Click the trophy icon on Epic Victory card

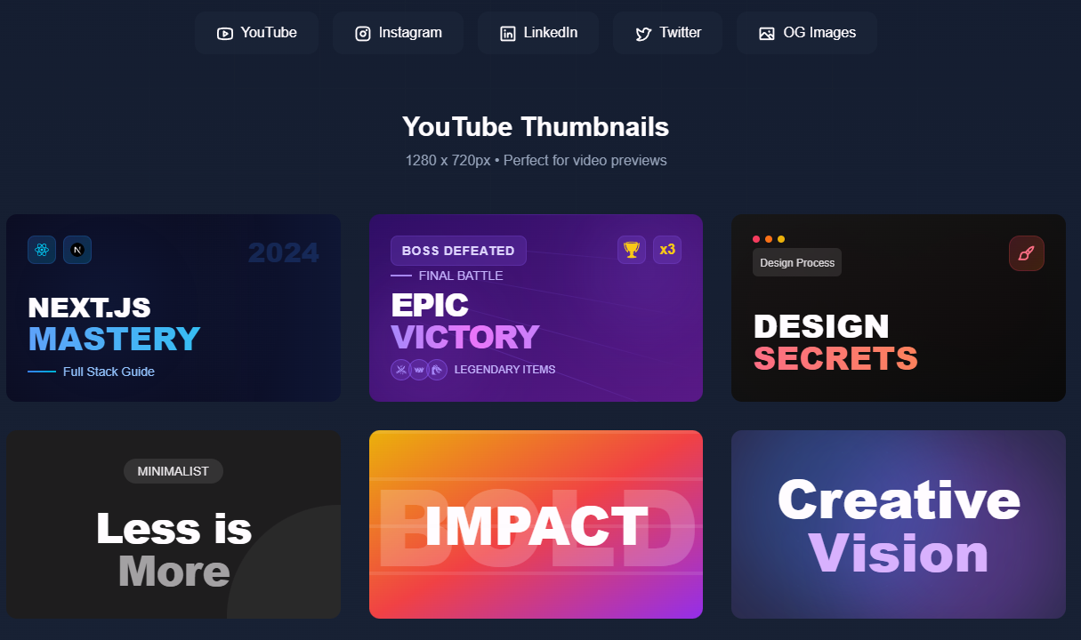(x=632, y=250)
